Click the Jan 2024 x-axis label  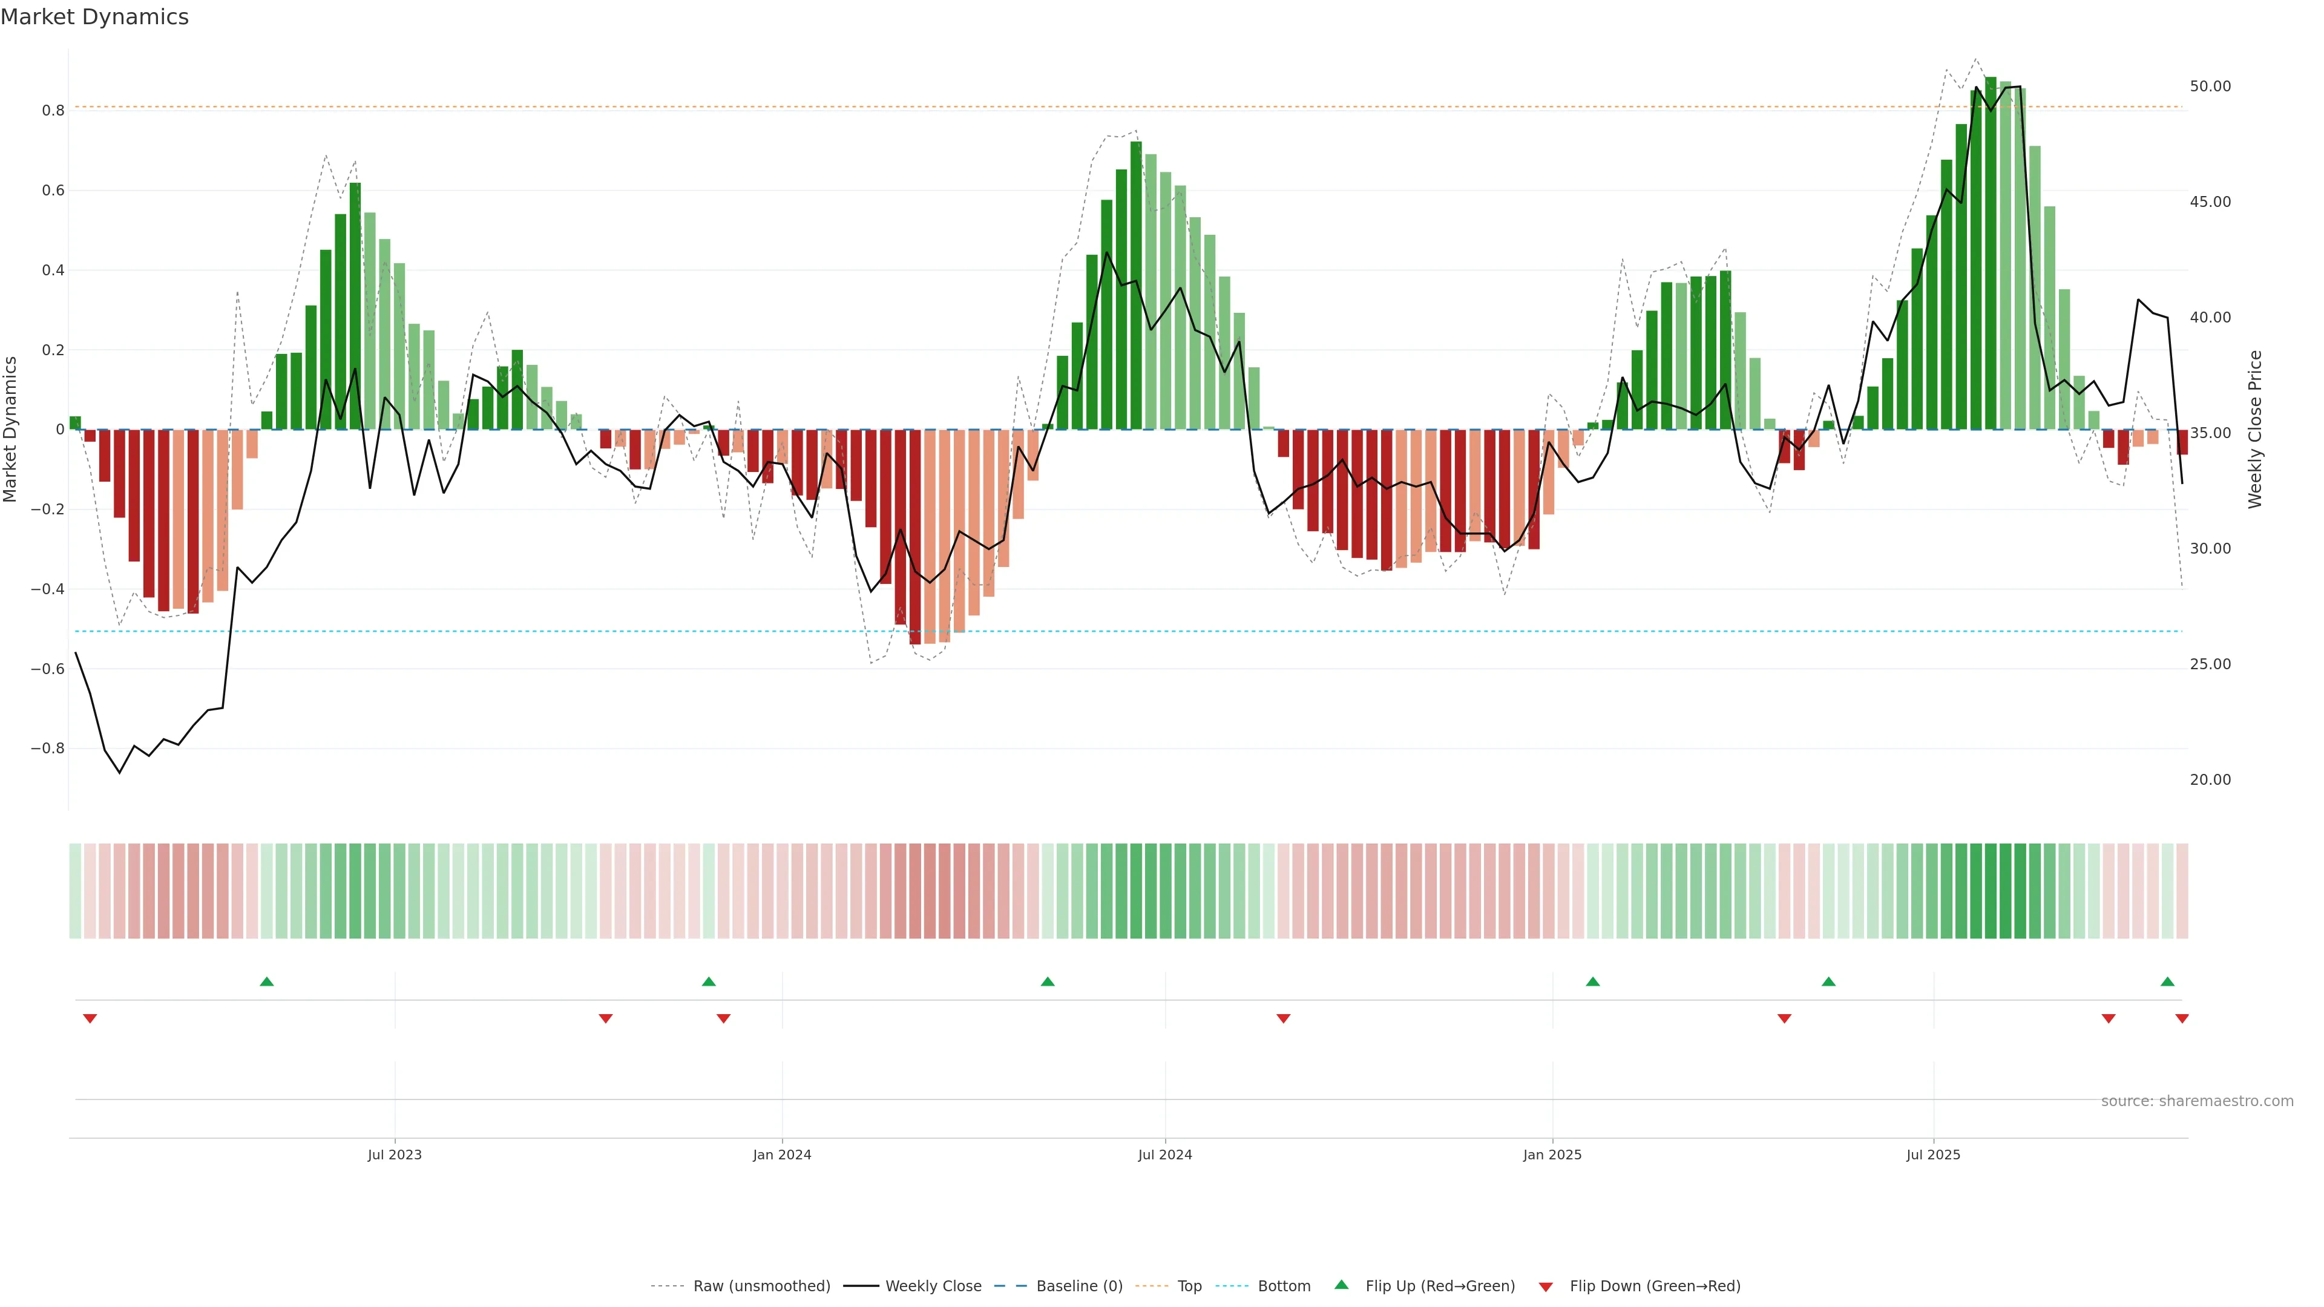coord(782,1155)
